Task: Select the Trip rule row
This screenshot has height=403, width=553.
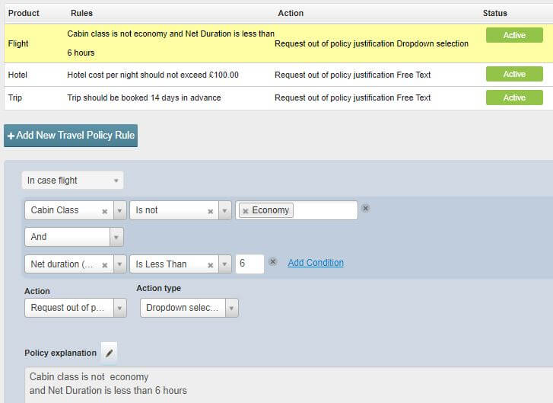Action: pos(152,98)
